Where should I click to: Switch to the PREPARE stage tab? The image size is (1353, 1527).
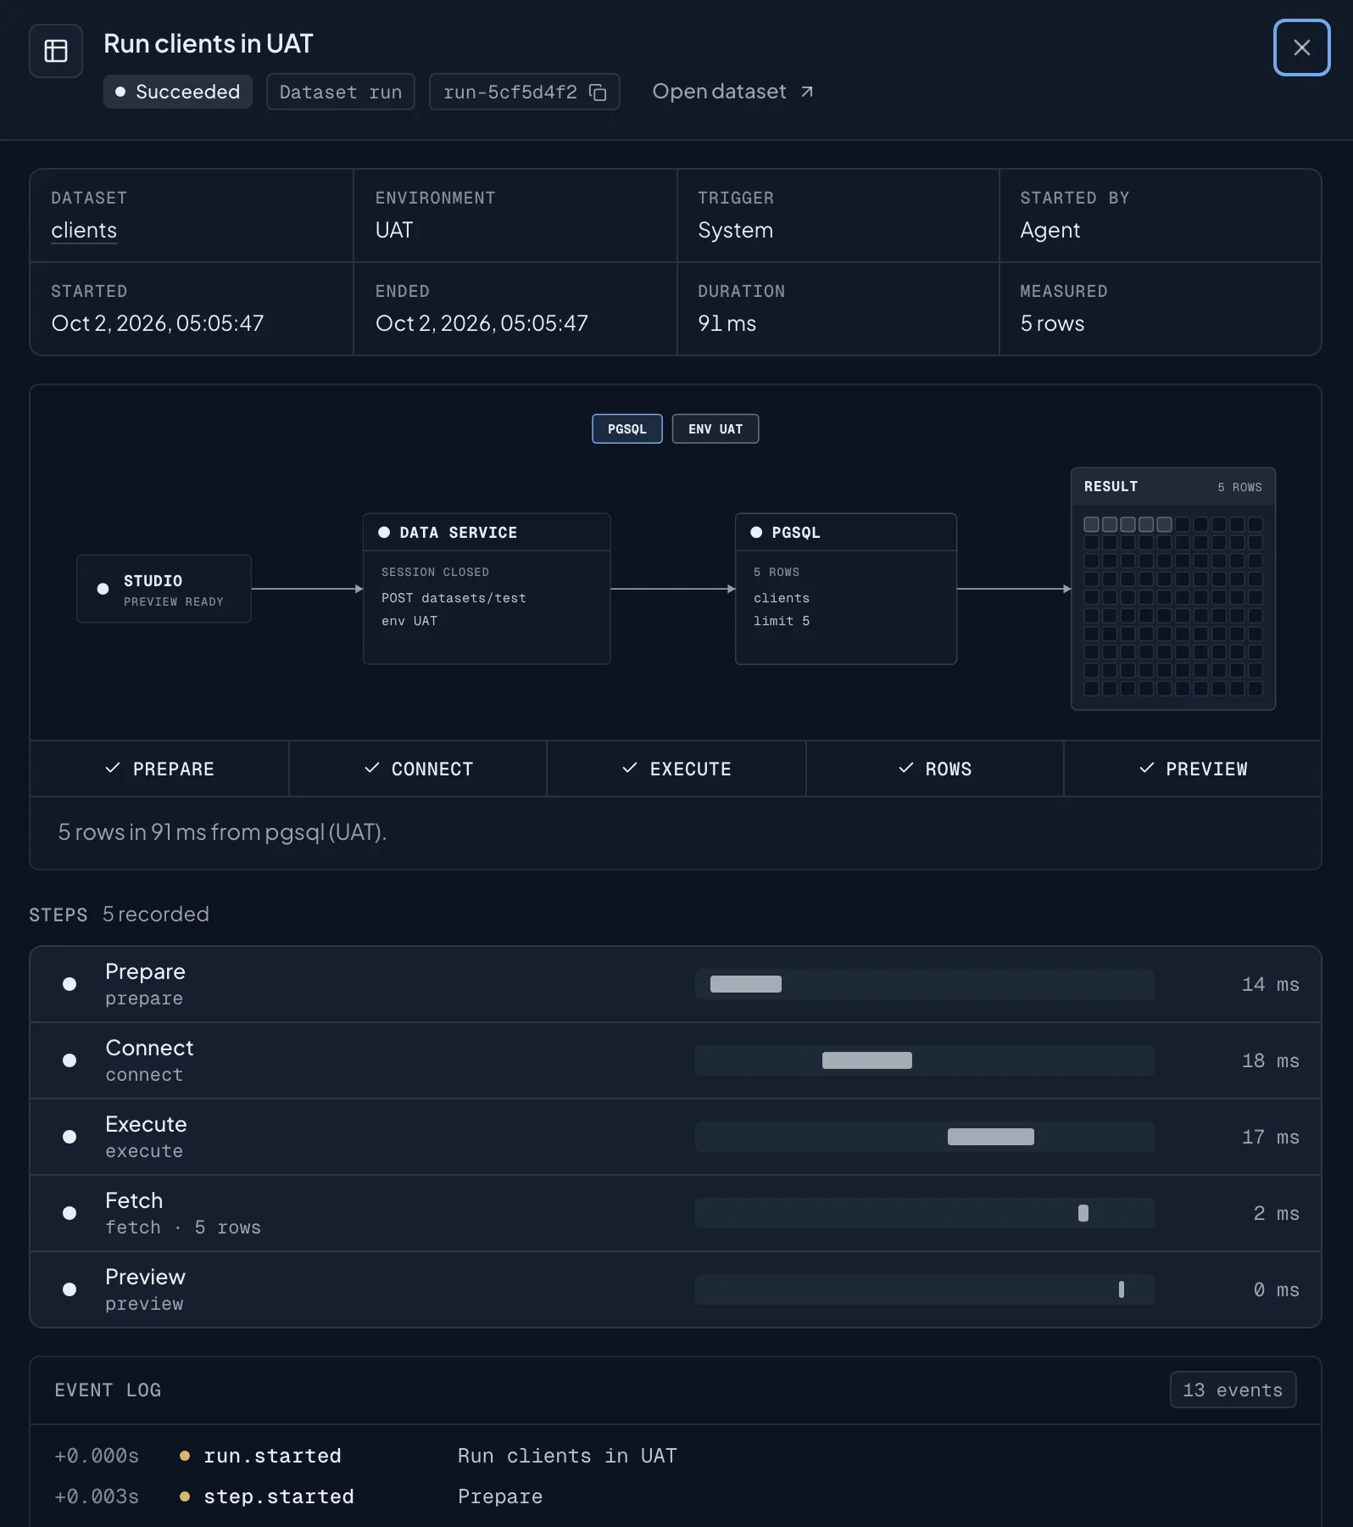(x=159, y=769)
